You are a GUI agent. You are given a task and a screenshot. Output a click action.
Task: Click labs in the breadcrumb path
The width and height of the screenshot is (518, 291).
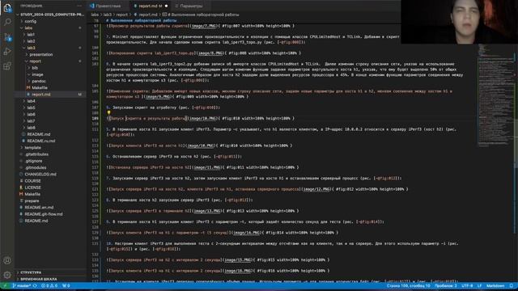coord(95,15)
